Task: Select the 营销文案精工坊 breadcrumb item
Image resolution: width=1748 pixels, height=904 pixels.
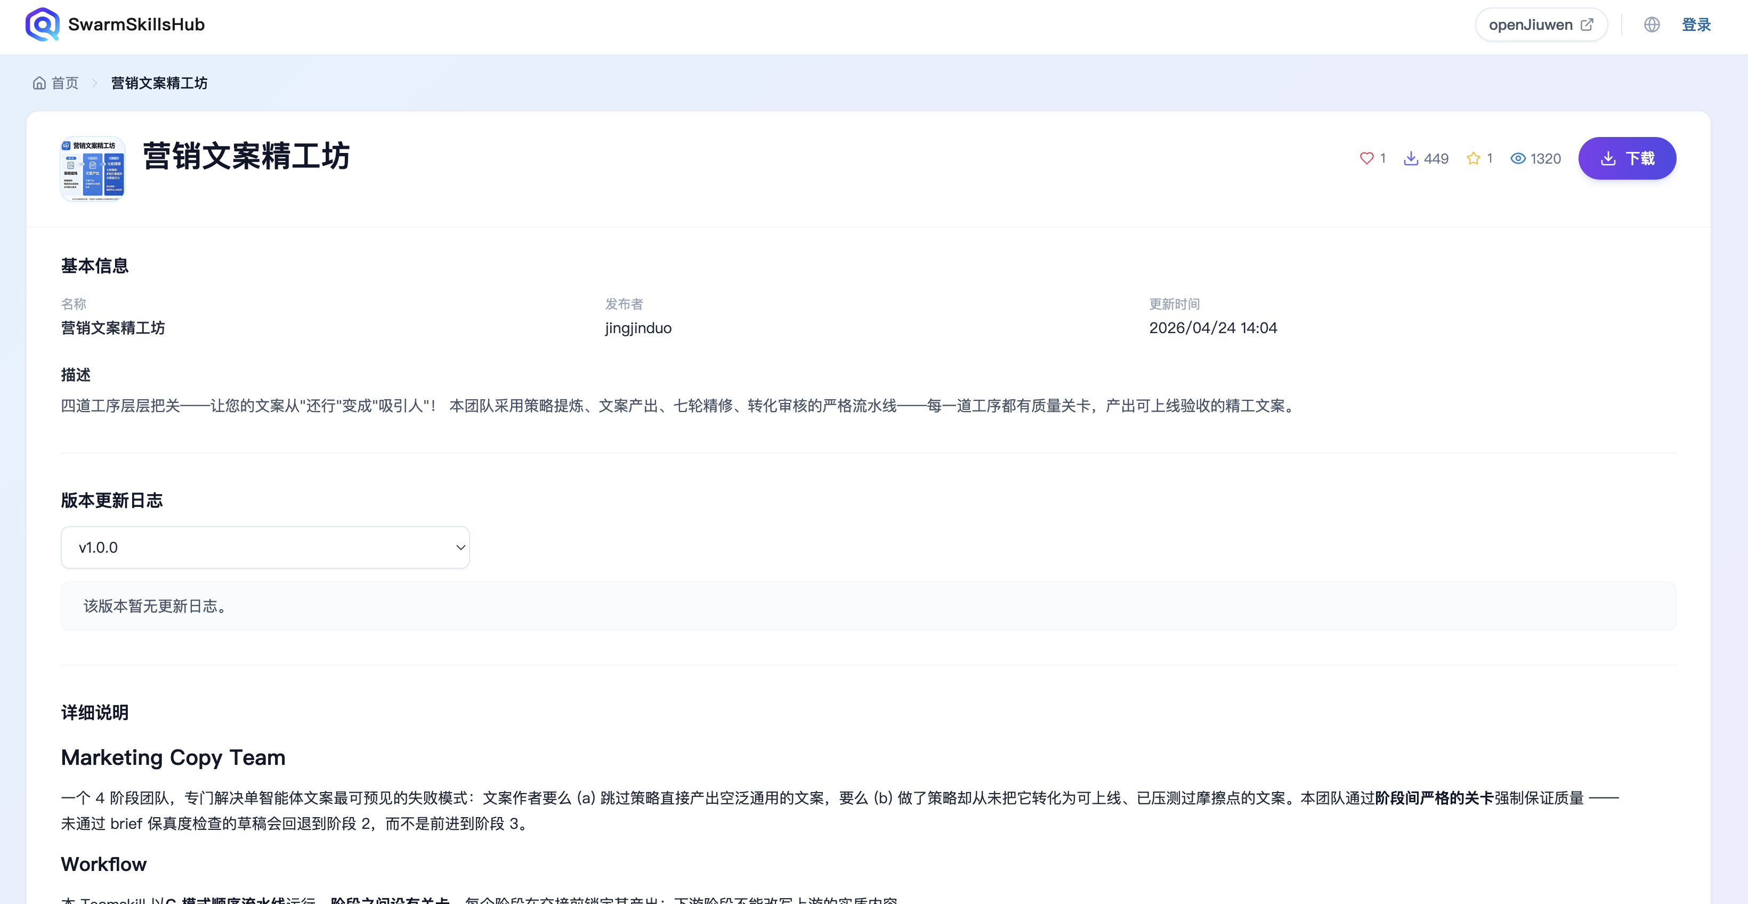Action: [x=159, y=83]
